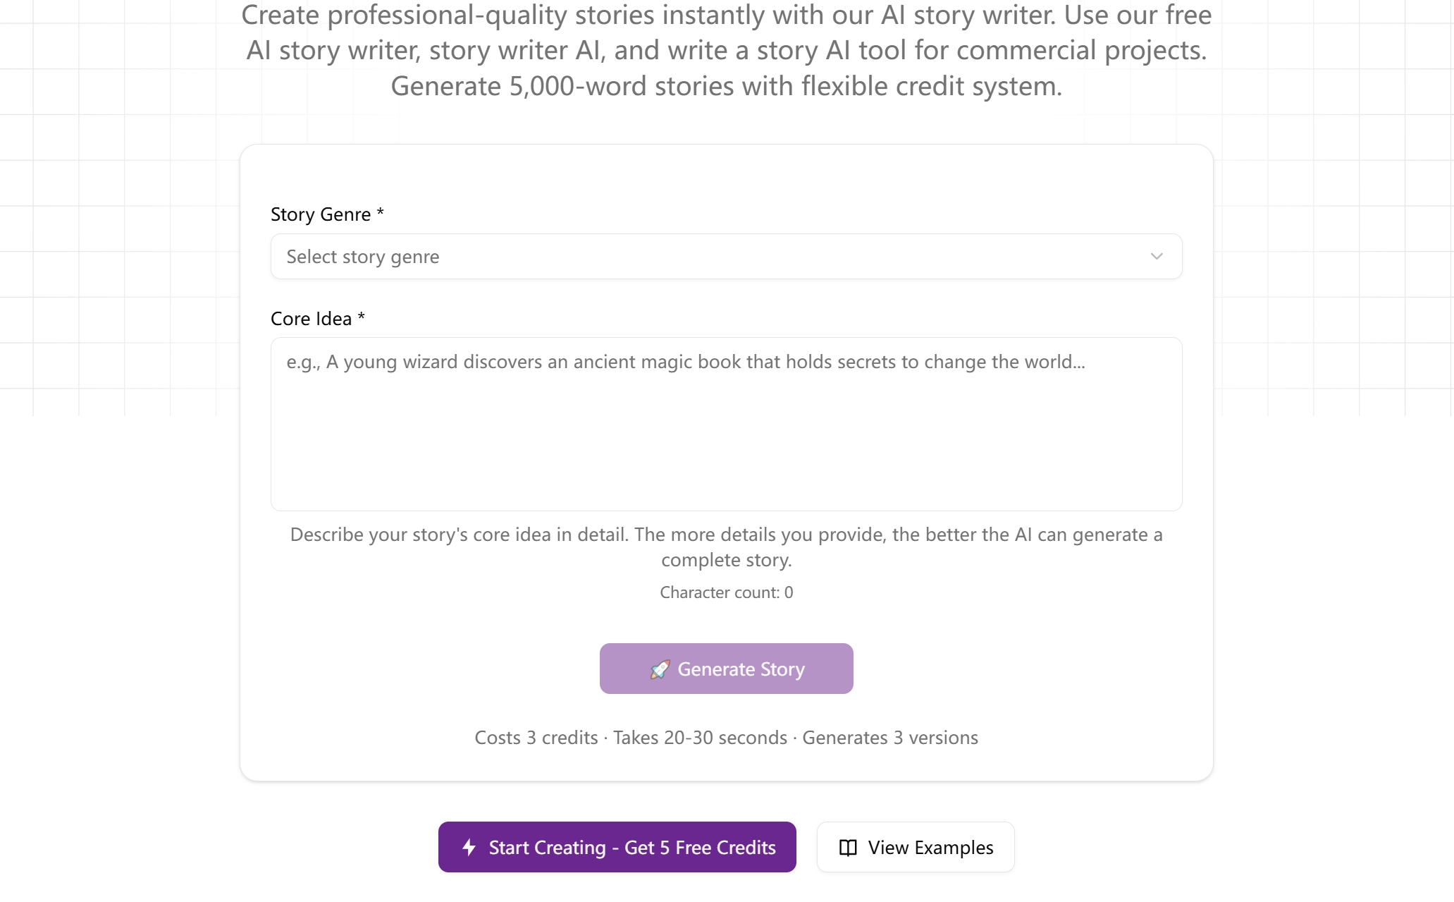Focus the Core Idea text area
Screen dimensions: 1454x902
coord(726,437)
